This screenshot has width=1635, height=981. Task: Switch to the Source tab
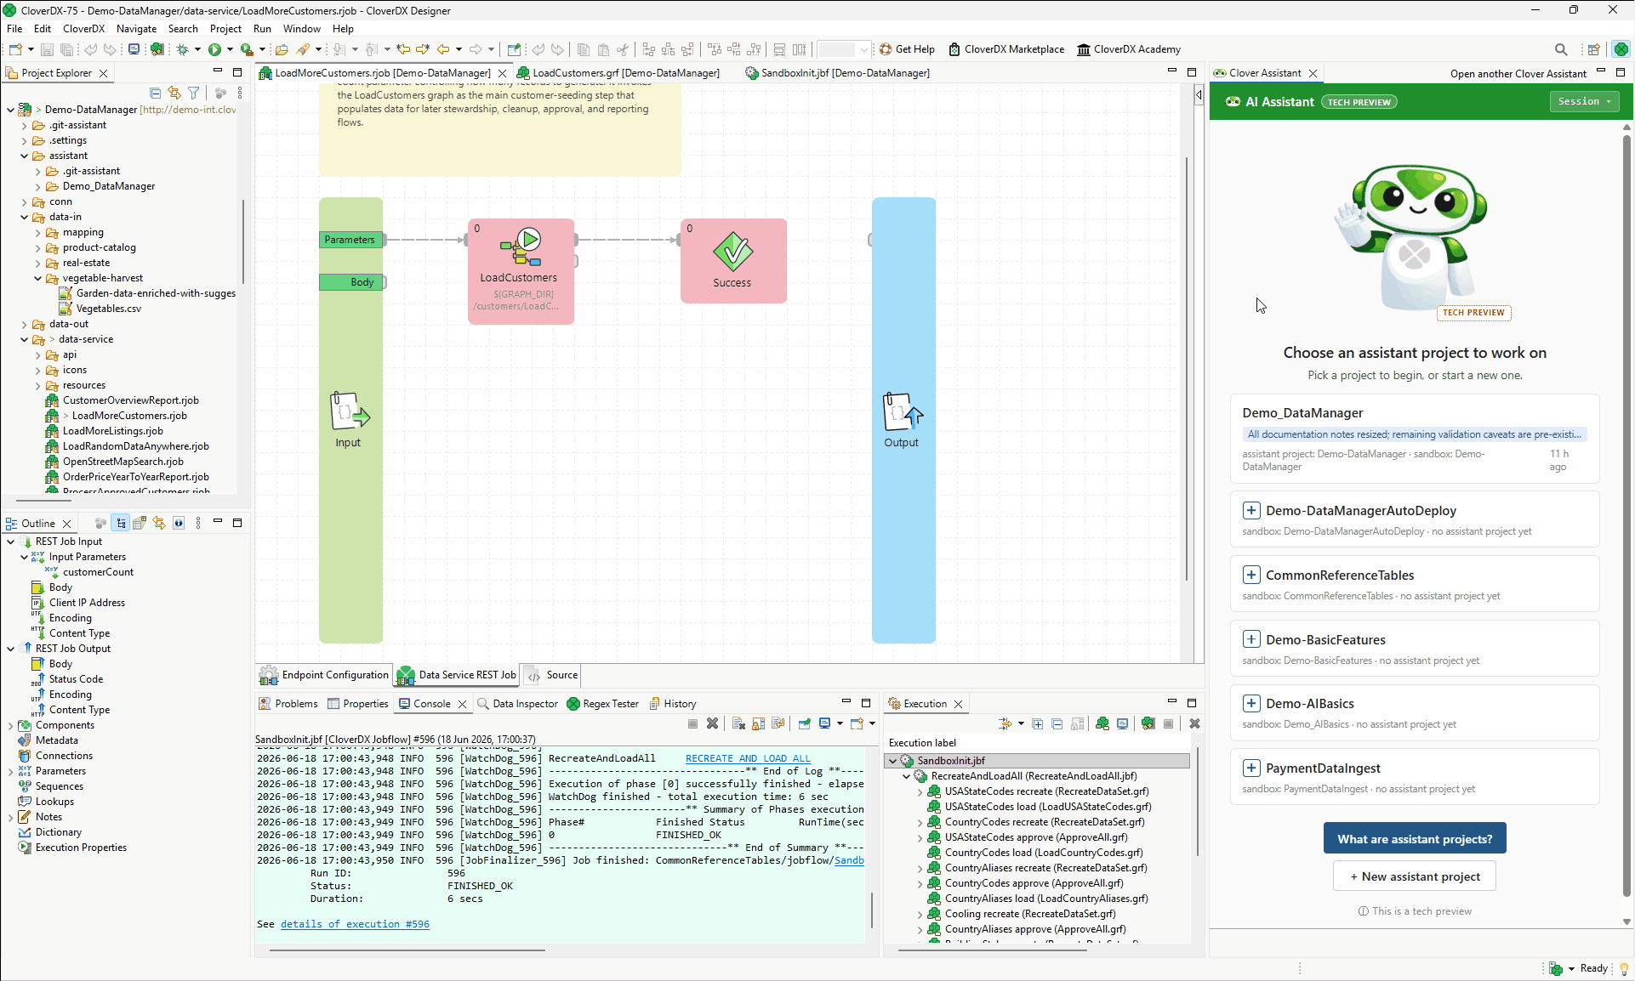pyautogui.click(x=553, y=675)
